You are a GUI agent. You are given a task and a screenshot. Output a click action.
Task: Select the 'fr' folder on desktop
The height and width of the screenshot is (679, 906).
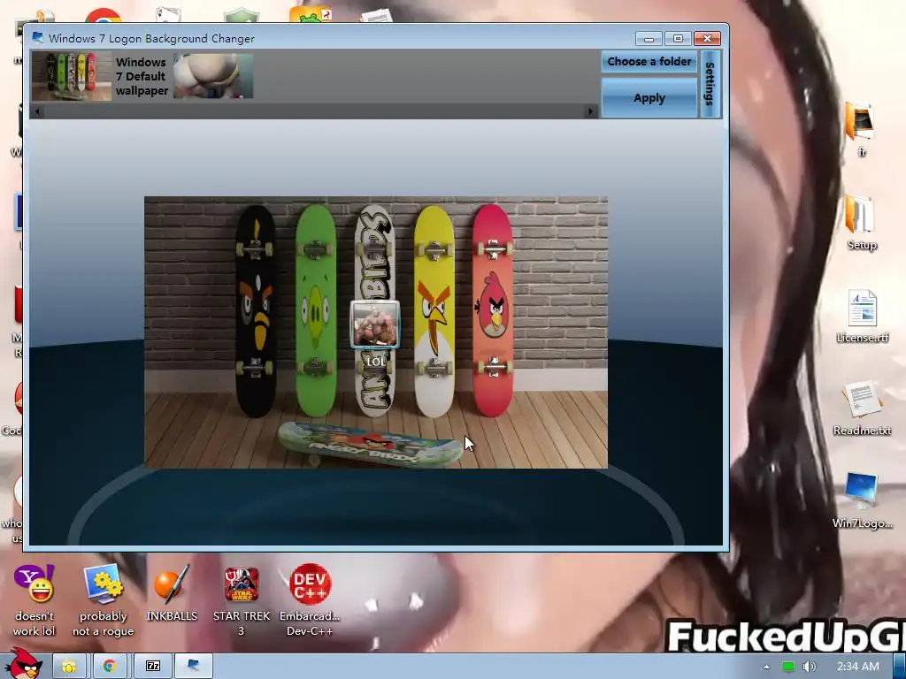tap(861, 128)
